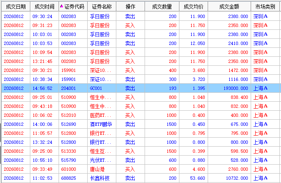
Task: Click amount 598.500 cell
Action: coord(239,151)
